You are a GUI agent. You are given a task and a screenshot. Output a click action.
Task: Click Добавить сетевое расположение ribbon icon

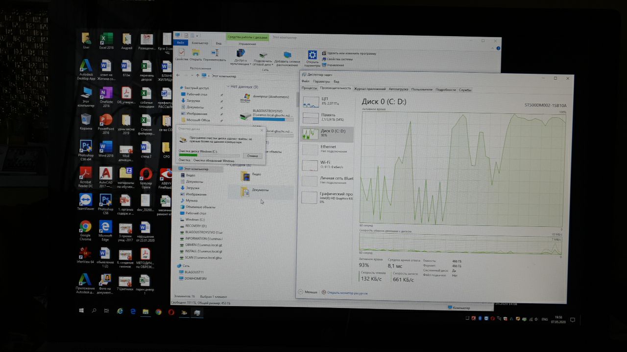pos(287,58)
